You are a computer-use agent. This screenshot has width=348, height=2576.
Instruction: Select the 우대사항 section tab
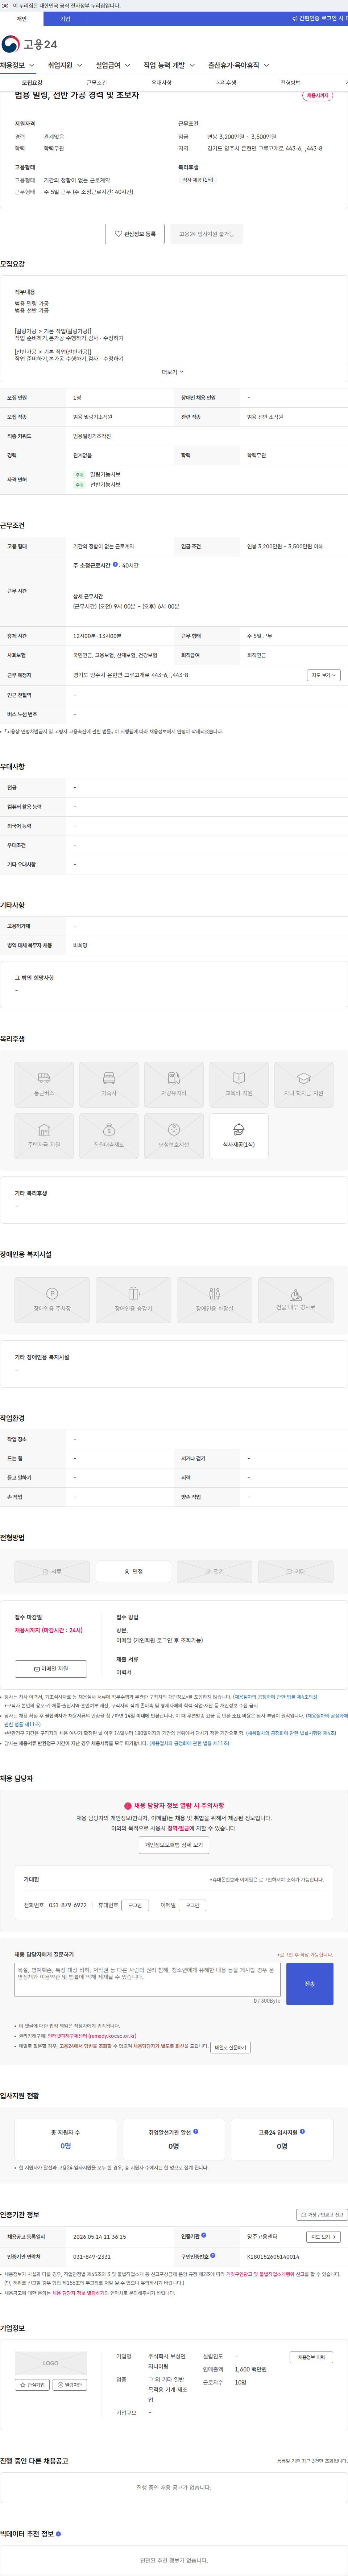pos(161,83)
